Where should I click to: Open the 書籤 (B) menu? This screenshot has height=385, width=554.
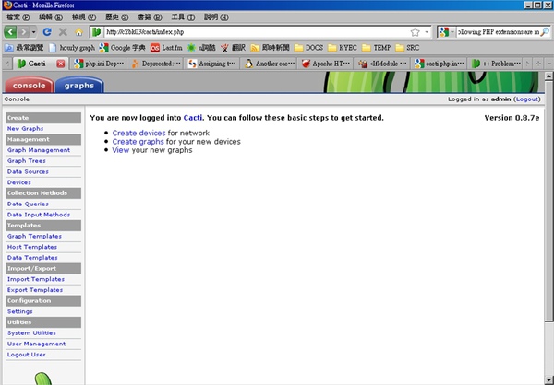point(150,17)
